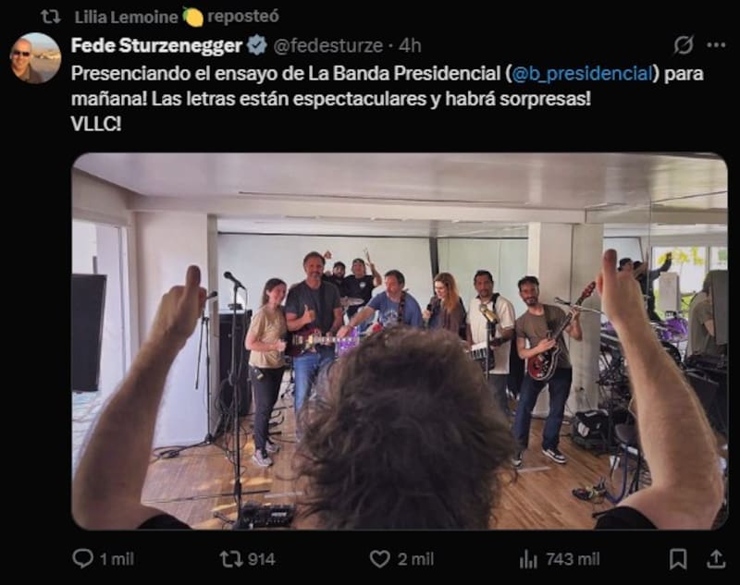Click the 2 mil likes count
The image size is (740, 585).
[414, 558]
